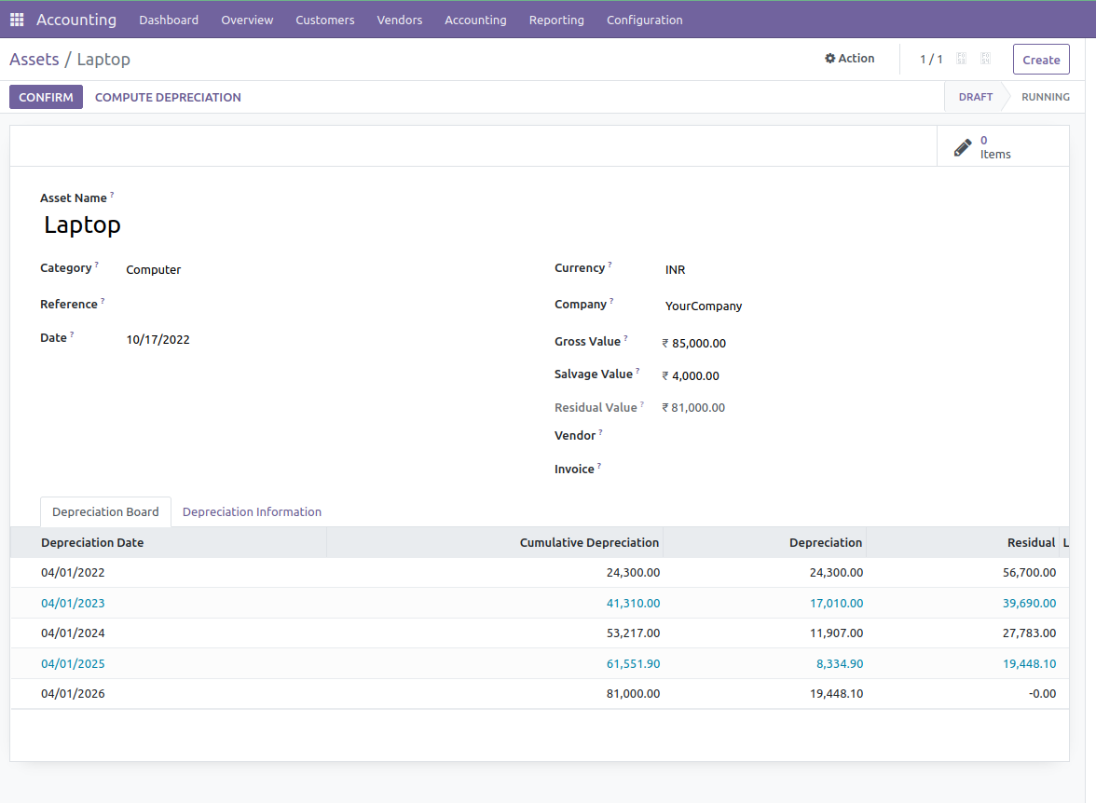The height and width of the screenshot is (803, 1096).
Task: Click help icon next to Salvage Value
Action: [x=637, y=371]
